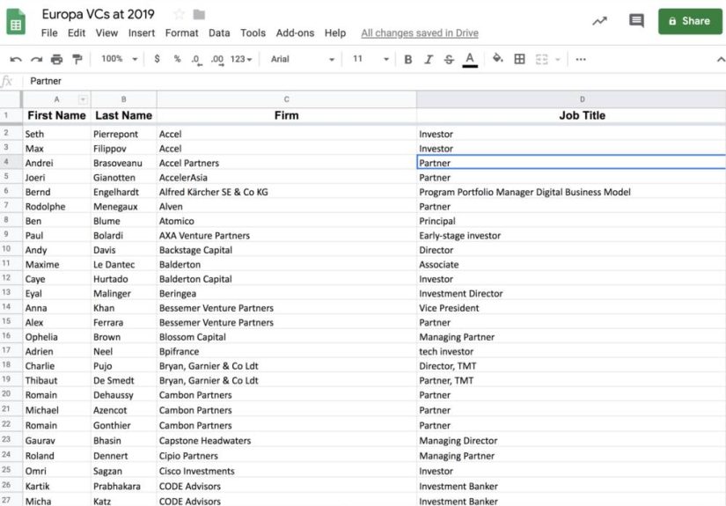Click the Redo arrow icon

(36, 59)
